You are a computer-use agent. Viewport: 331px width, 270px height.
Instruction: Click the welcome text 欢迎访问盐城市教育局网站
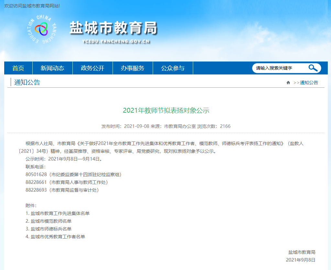pos(32,6)
